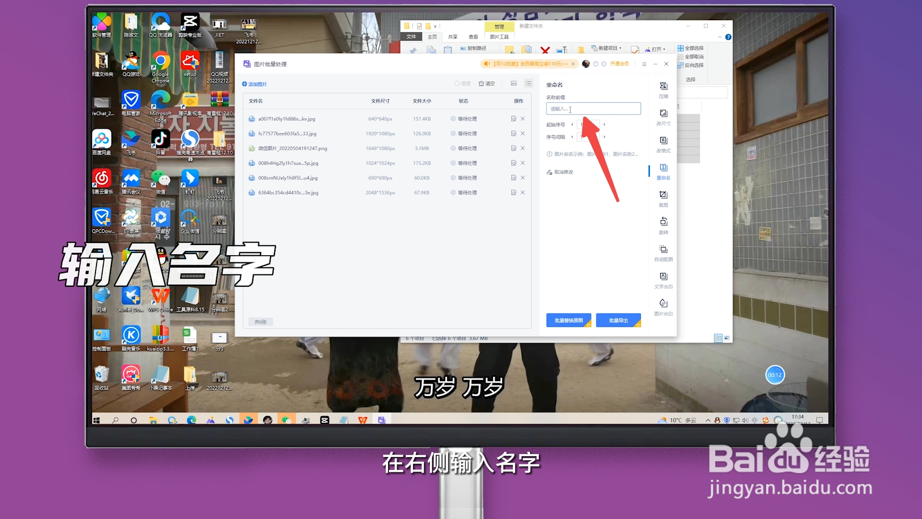Preview the 008smNUxly1h8f5l...u4.jpg file
The width and height of the screenshot is (922, 519).
[x=513, y=178]
